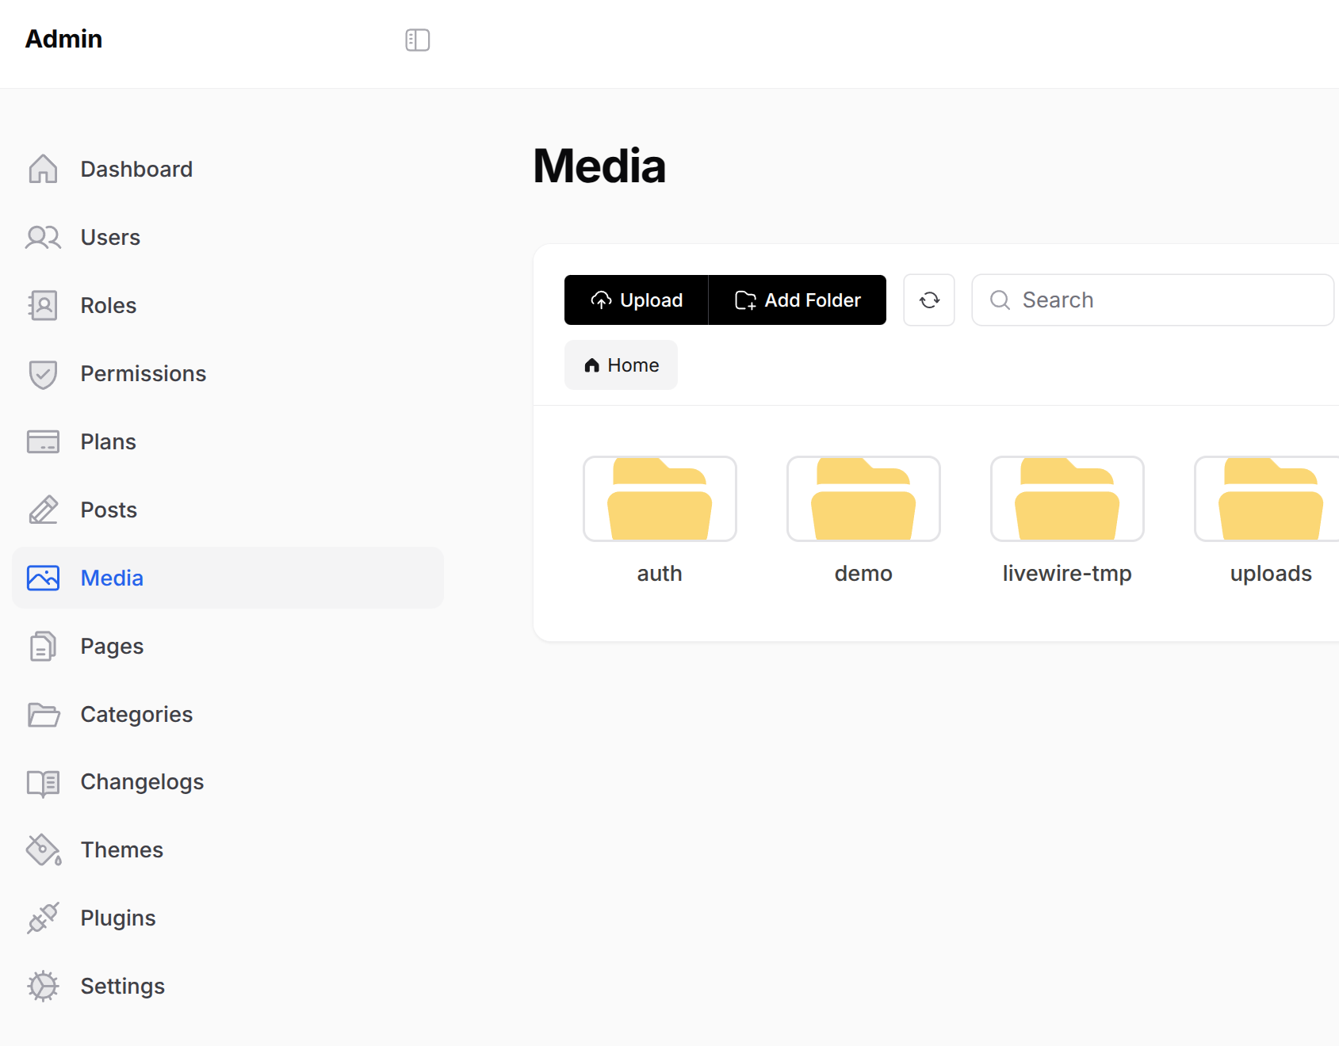This screenshot has height=1046, width=1339.
Task: Click the Roles badge icon
Action: coord(43,305)
